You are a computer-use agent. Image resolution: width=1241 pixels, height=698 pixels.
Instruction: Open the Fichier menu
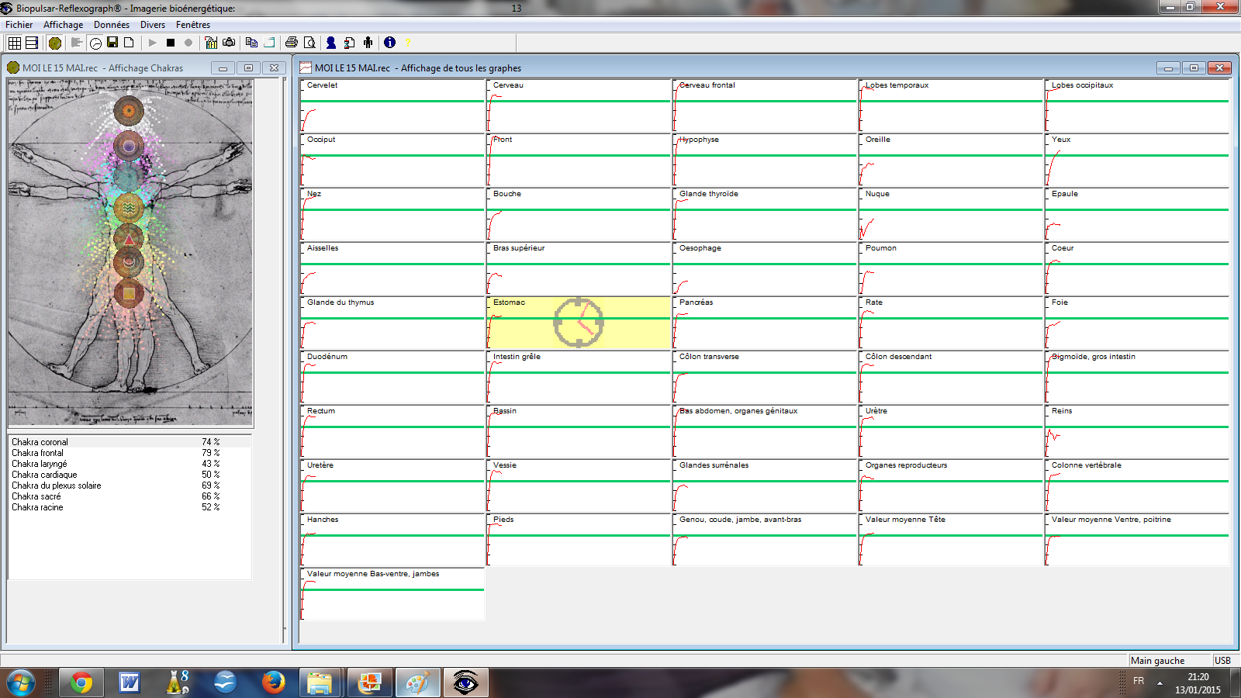coord(19,25)
